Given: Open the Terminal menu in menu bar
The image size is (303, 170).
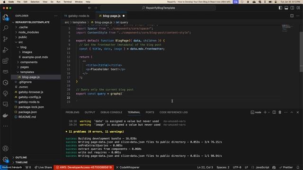Looking at the screenshot, I should pos(68,2).
